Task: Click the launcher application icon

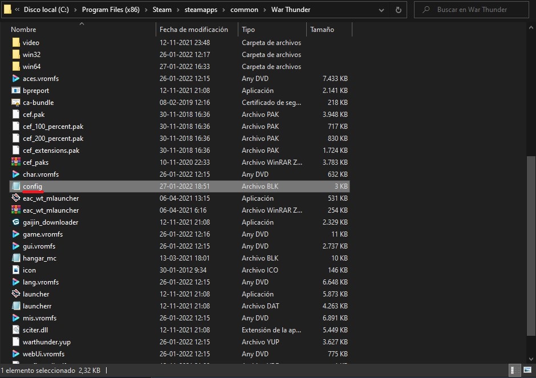Action: tap(16, 294)
